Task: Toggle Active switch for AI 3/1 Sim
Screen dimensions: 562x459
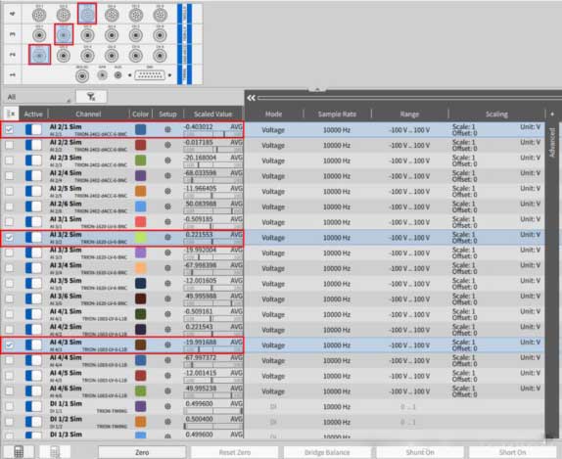Action: [x=33, y=222]
